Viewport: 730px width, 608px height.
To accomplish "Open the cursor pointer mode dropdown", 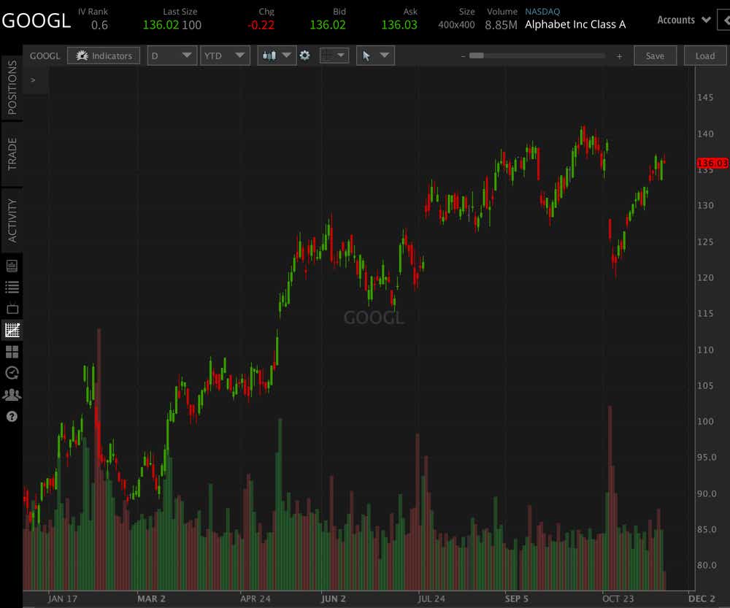I will [376, 56].
